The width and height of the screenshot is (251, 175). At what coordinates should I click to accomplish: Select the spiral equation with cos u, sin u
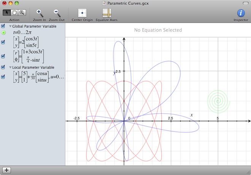(x=38, y=77)
